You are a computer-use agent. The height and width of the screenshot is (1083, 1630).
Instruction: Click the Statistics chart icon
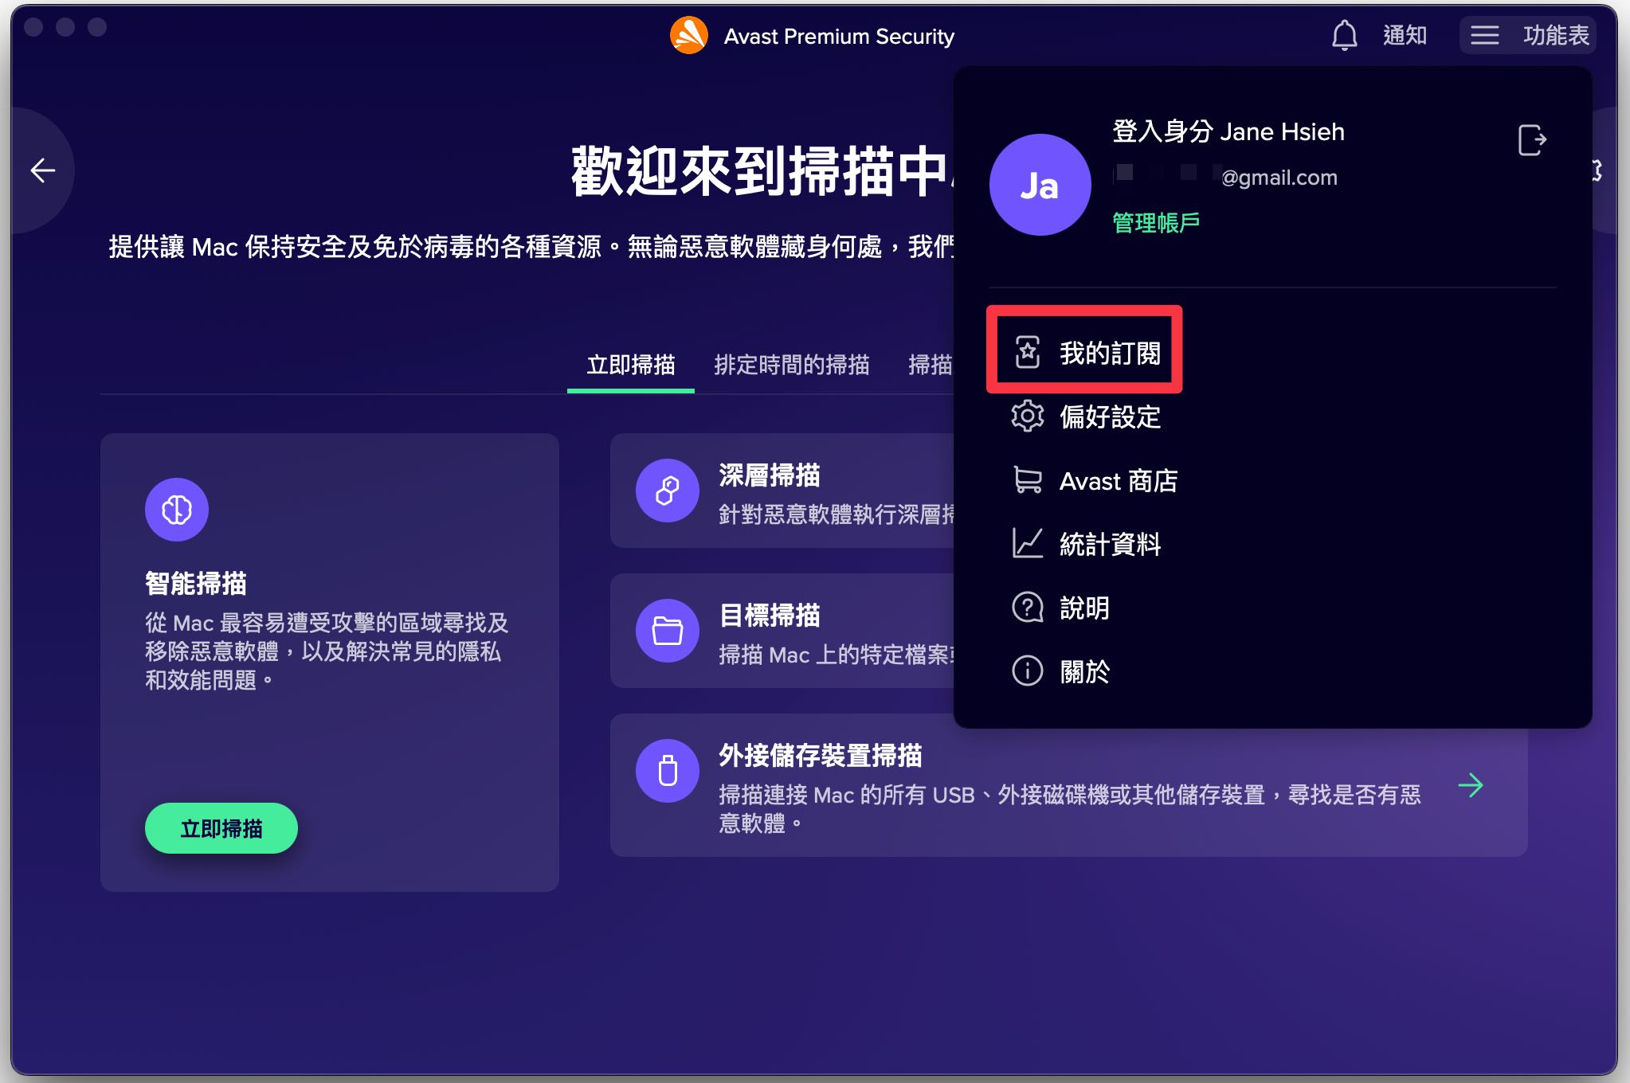(x=1028, y=543)
